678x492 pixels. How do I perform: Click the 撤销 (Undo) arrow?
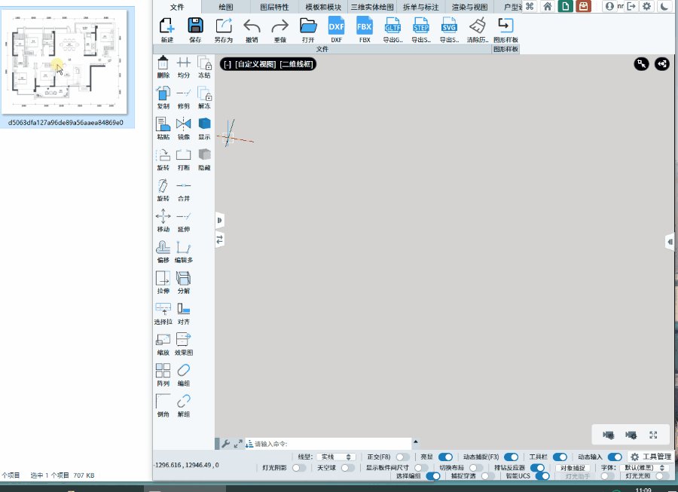coord(252,26)
